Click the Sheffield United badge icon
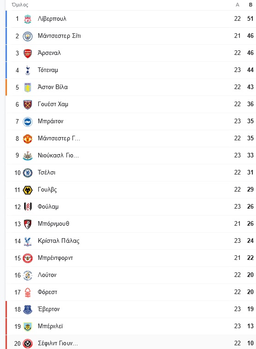Viewport: 256px width, 349px height. (x=28, y=343)
